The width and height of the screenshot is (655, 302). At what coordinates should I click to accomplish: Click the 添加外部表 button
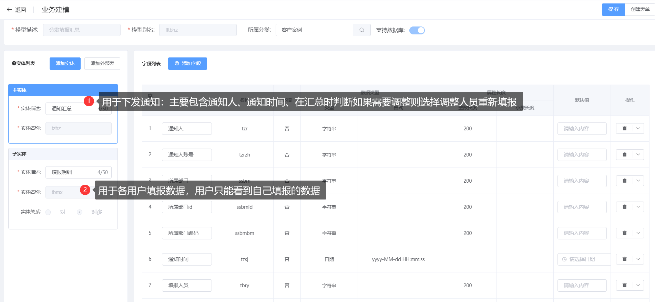point(102,64)
